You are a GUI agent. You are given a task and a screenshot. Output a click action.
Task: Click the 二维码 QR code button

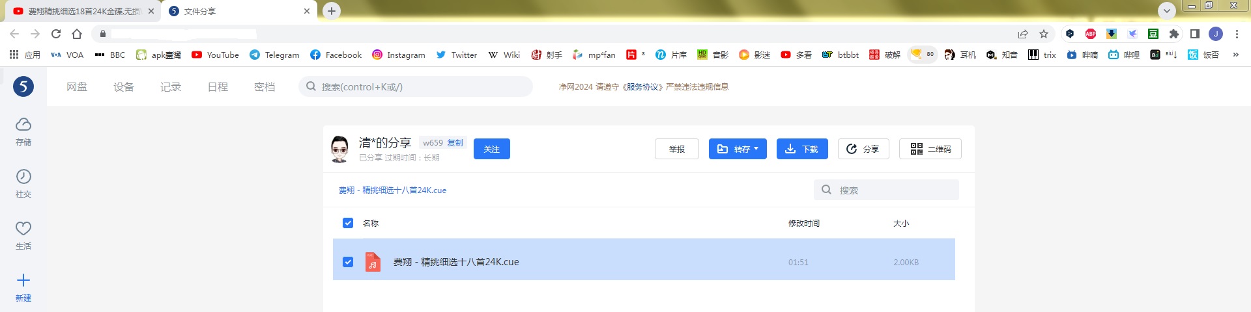[x=930, y=149]
